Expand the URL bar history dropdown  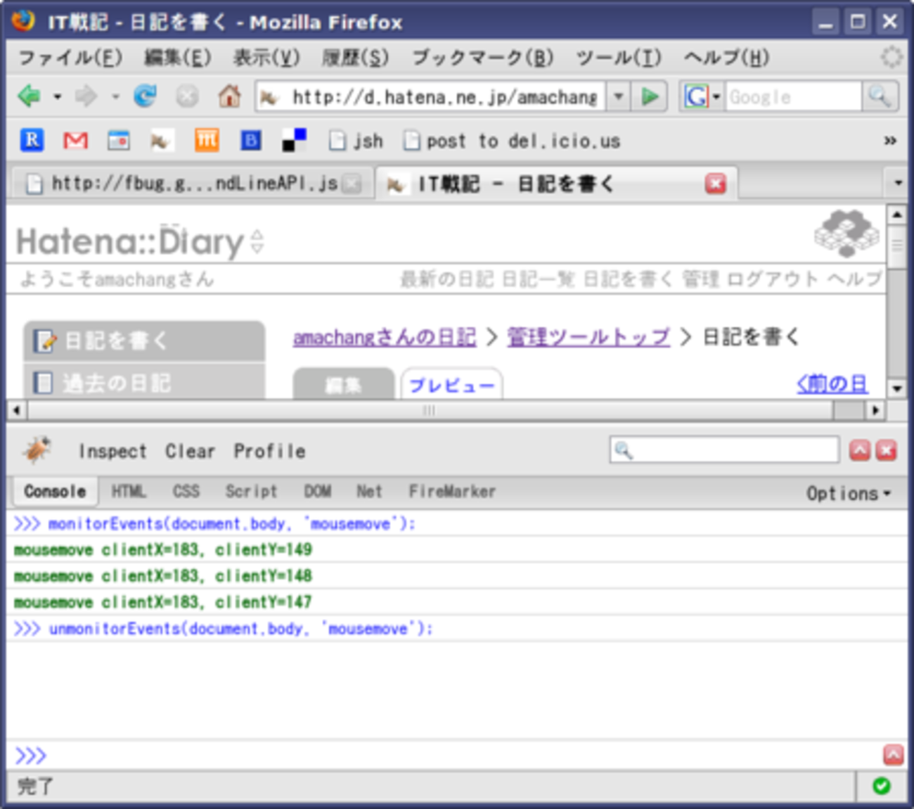pyautogui.click(x=618, y=96)
